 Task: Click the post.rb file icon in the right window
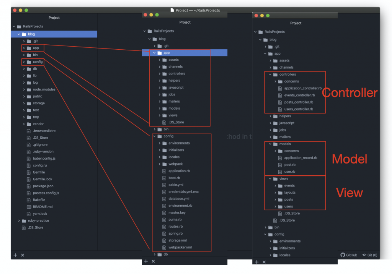click(x=280, y=165)
